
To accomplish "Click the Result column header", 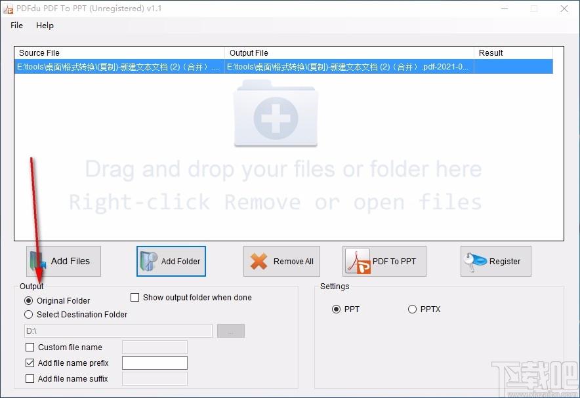I will [514, 53].
